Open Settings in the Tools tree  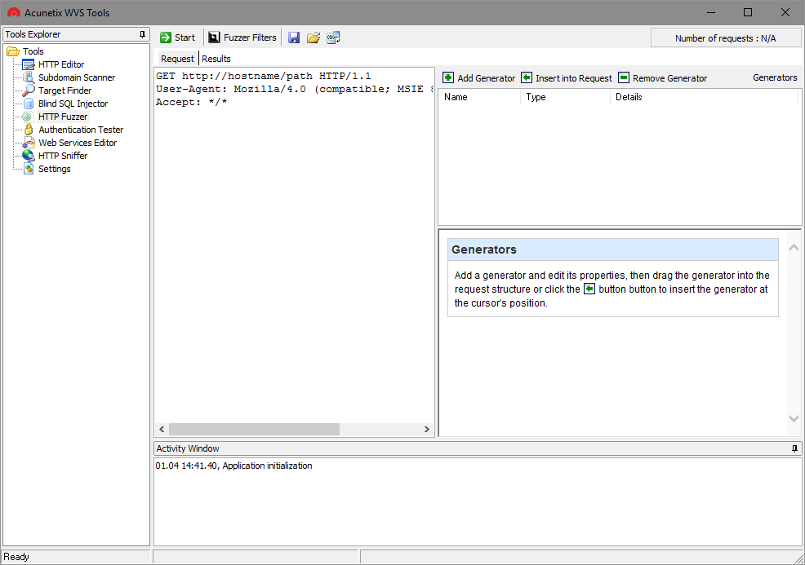[x=55, y=169]
